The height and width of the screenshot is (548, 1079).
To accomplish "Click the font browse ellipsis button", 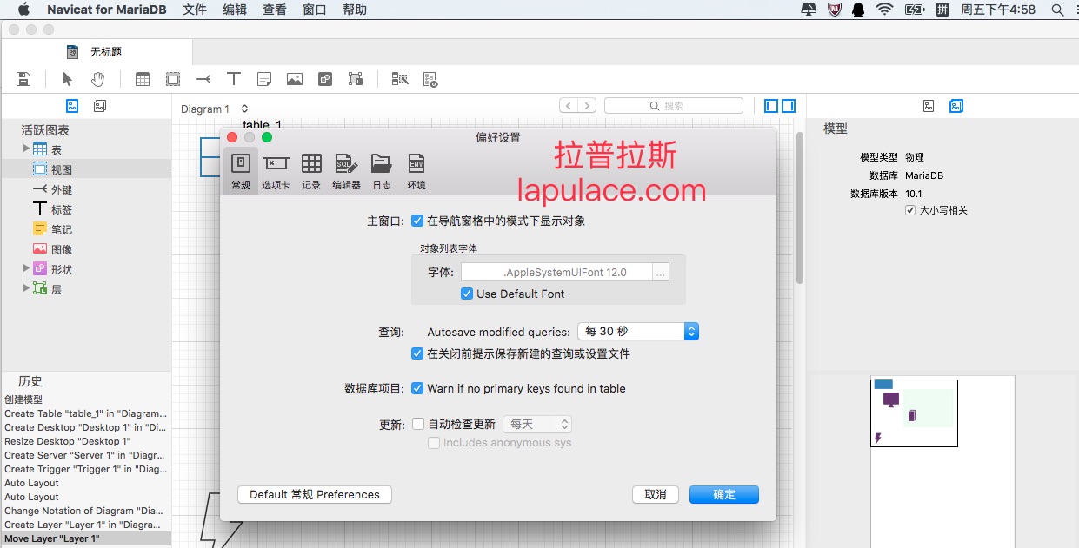I will [x=661, y=272].
